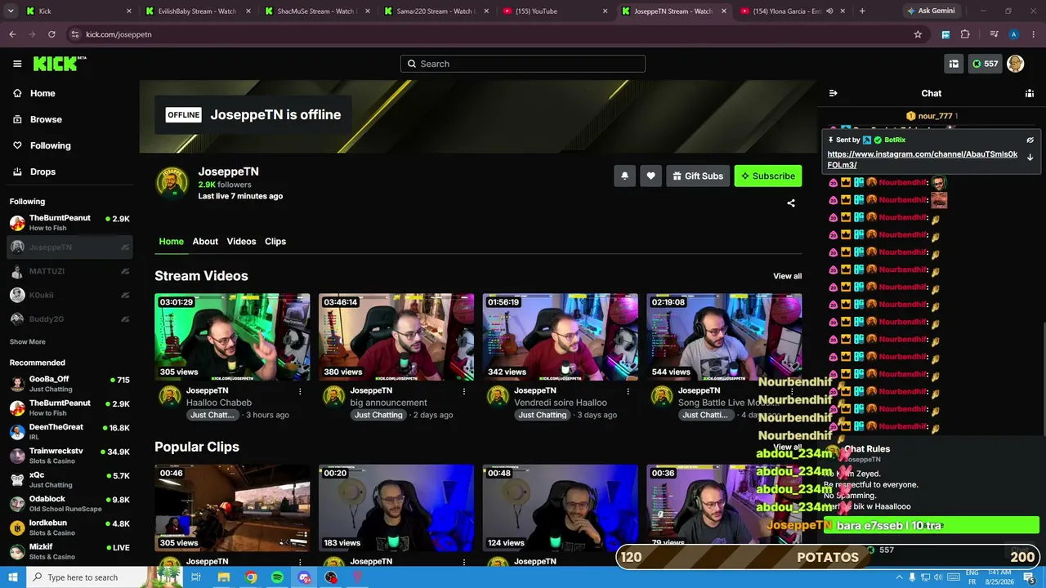1046x588 pixels.
Task: Open a new browser tab
Action: (x=862, y=11)
